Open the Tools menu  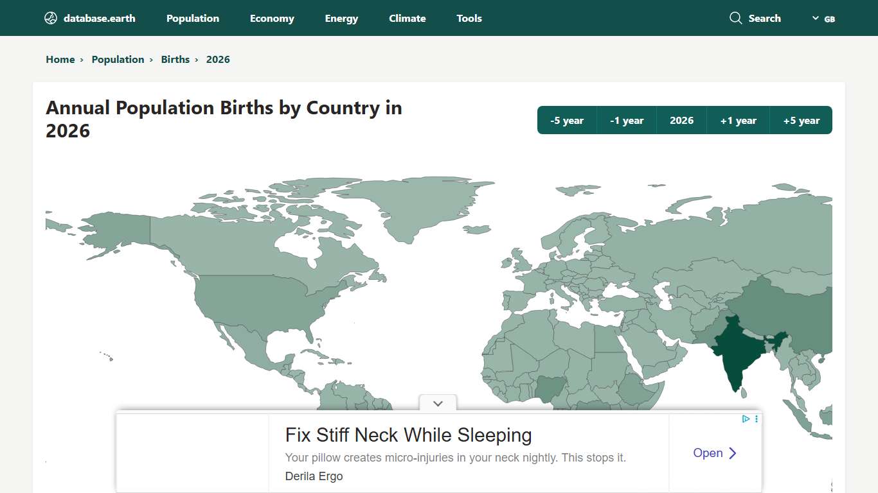469,18
